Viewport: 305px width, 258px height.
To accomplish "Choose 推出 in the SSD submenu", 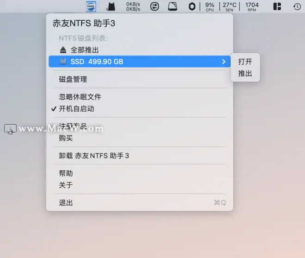I will 245,73.
